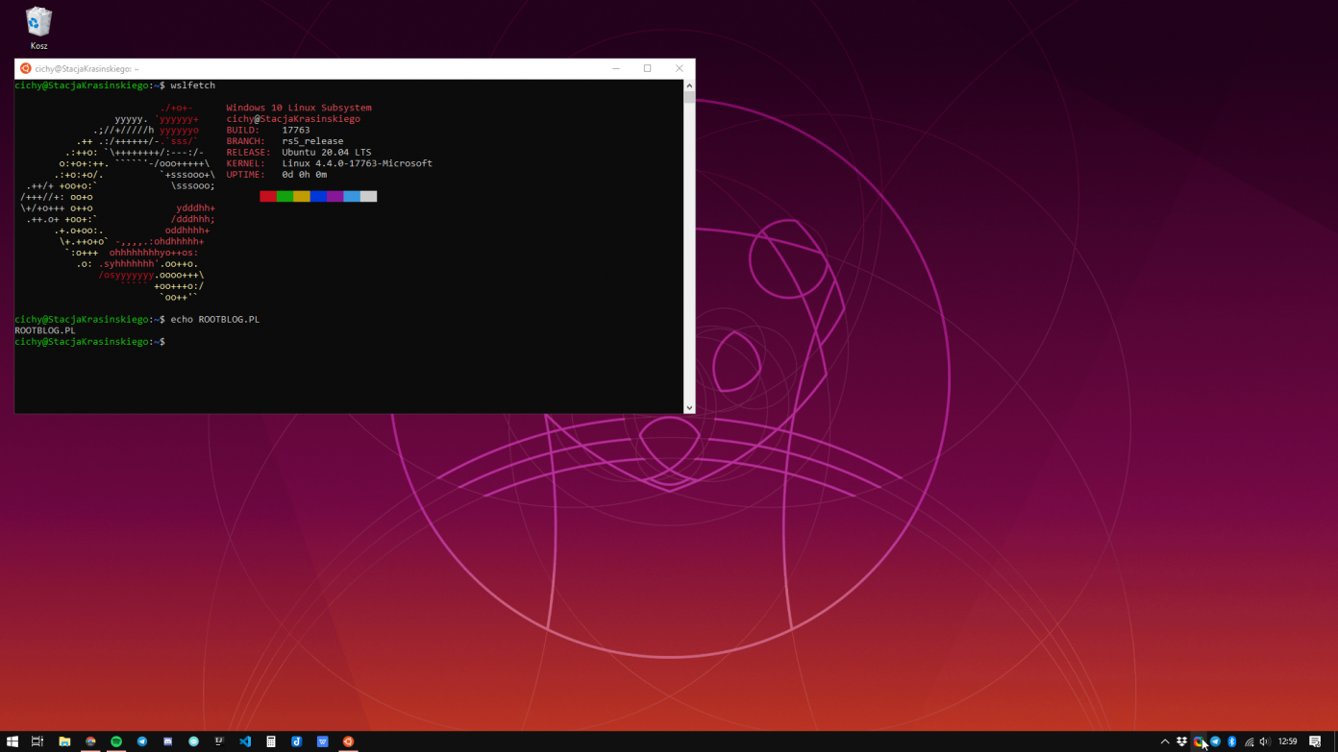Open Discord from the taskbar

point(167,741)
